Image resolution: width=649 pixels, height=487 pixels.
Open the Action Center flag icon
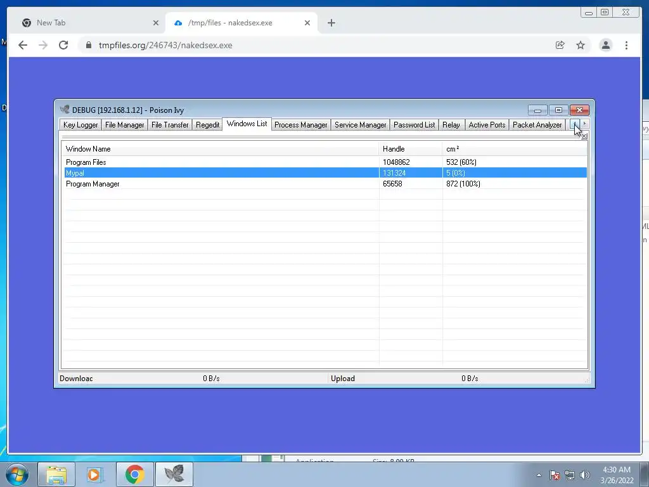[x=554, y=475]
